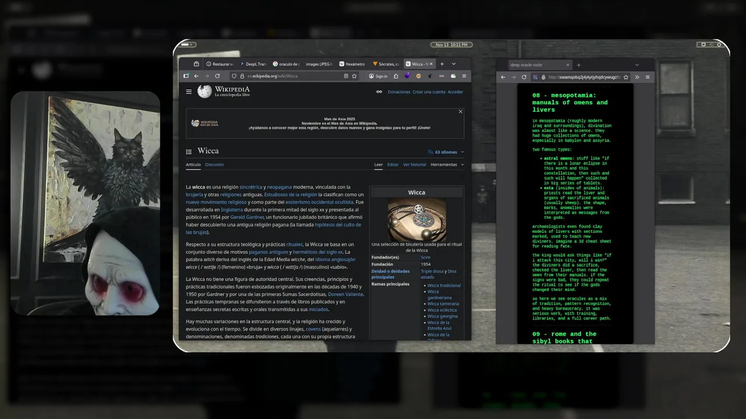This screenshot has height=419, width=746.
Task: Expand the list all tabs chevron in Wikipedia window
Action: click(x=454, y=64)
